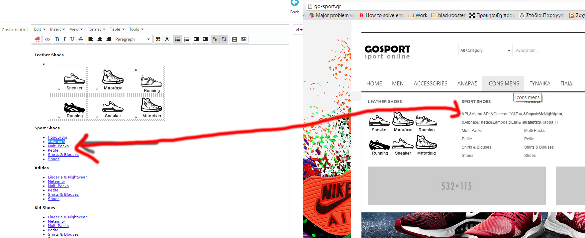Open the Paragraph format dropdown

point(132,39)
